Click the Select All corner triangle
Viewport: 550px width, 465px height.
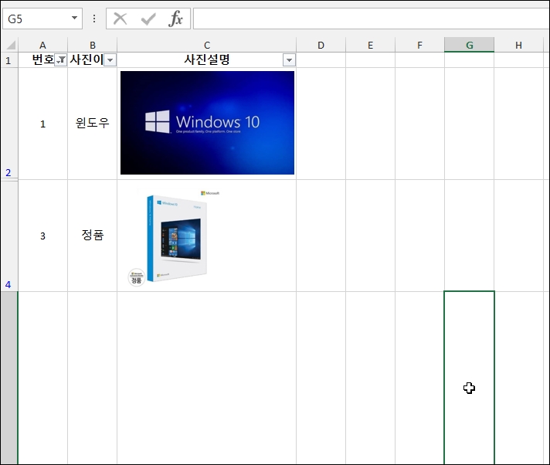coord(10,45)
